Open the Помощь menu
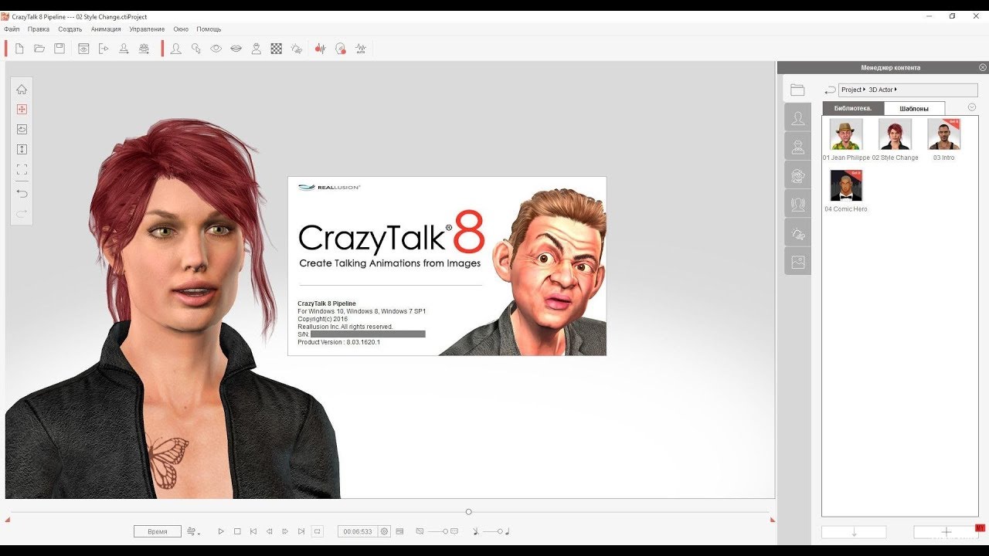Screen dimensions: 989x556 click(209, 29)
